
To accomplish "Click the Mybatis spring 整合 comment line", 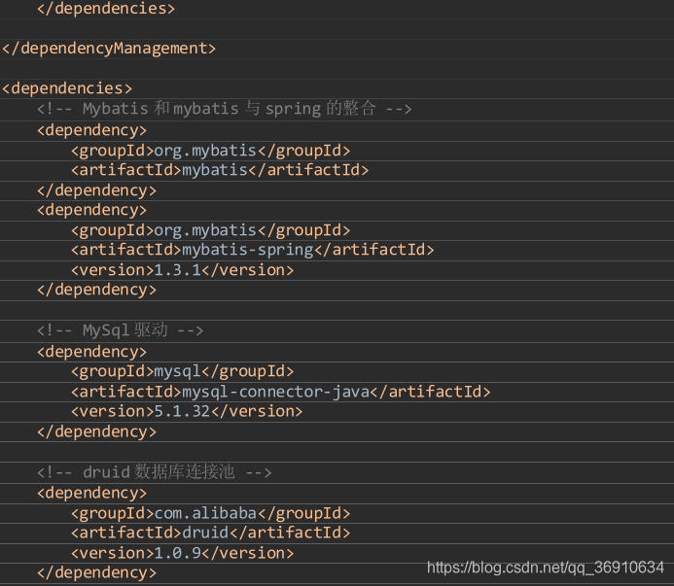I will click(225, 108).
